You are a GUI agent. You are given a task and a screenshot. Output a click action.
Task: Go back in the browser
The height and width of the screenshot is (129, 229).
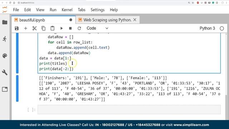[3, 3]
